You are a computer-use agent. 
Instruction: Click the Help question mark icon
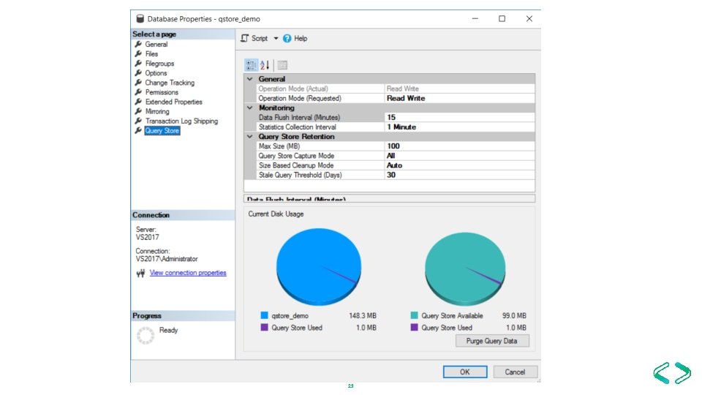(287, 39)
